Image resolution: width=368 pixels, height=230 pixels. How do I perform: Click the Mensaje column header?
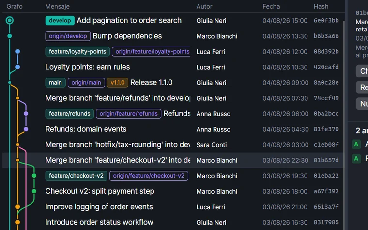coord(58,6)
